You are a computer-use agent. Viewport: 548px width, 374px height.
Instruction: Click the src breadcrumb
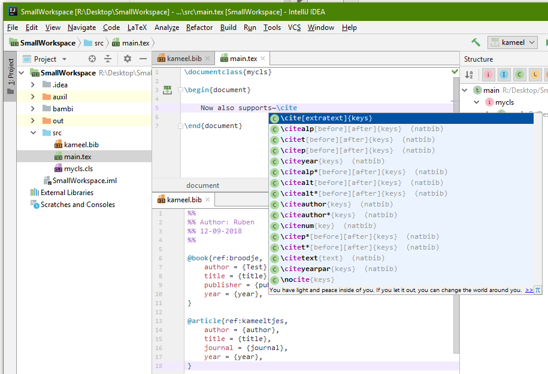tap(93, 43)
